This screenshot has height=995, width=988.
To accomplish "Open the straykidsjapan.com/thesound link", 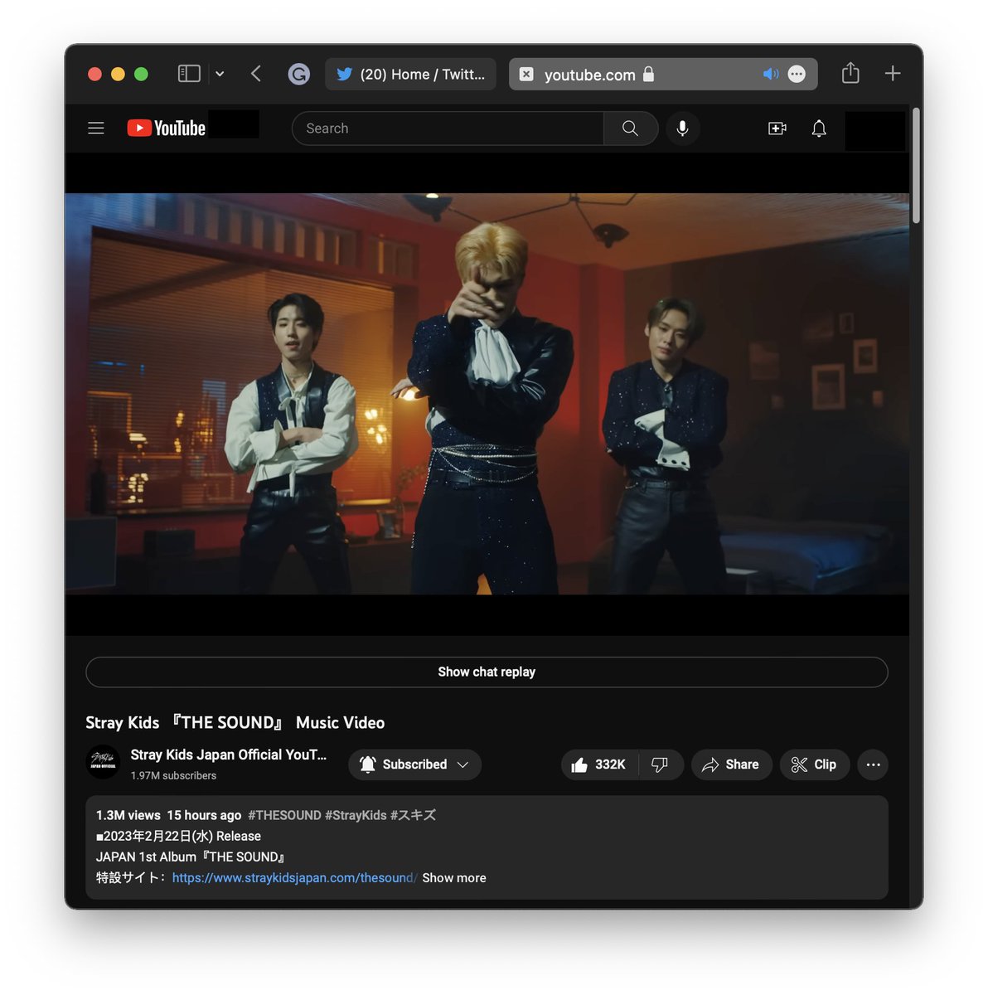I will click(295, 877).
